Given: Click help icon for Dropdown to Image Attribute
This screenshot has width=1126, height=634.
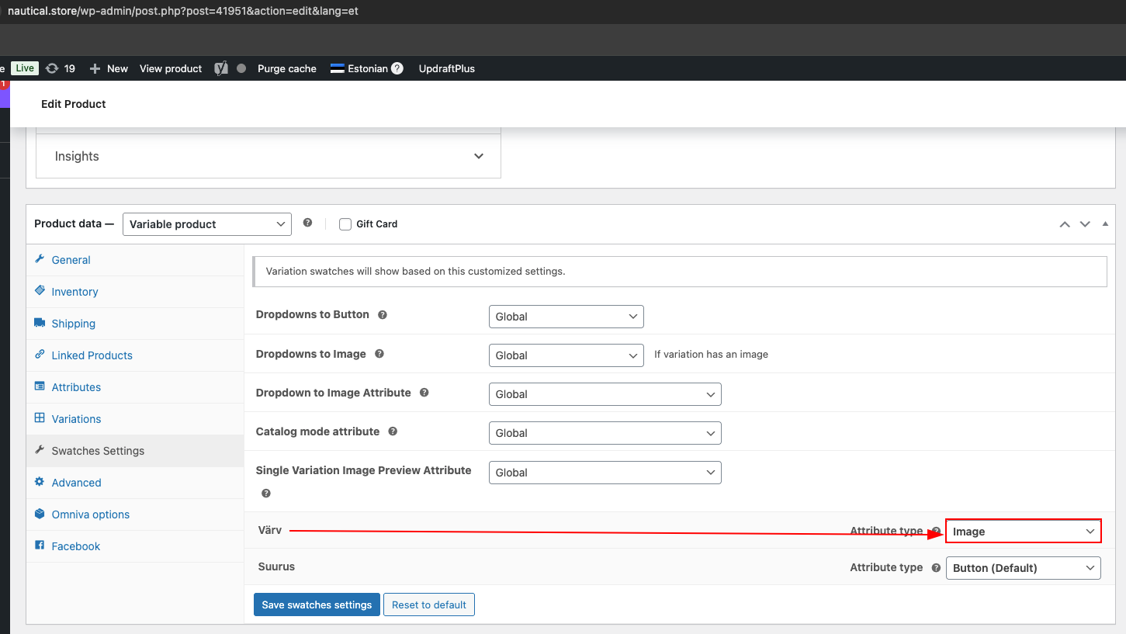Looking at the screenshot, I should pos(424,393).
